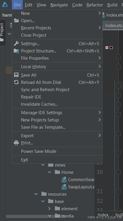123x221 pixels.
Task: Expand the element folder
Action: (x=49, y=208)
